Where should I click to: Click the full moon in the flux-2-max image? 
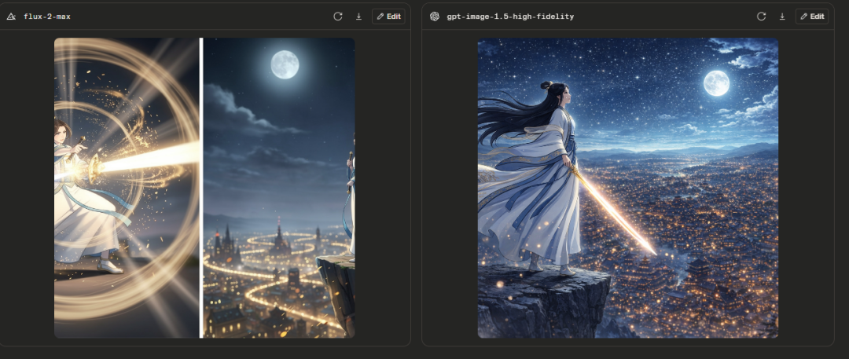coord(285,64)
